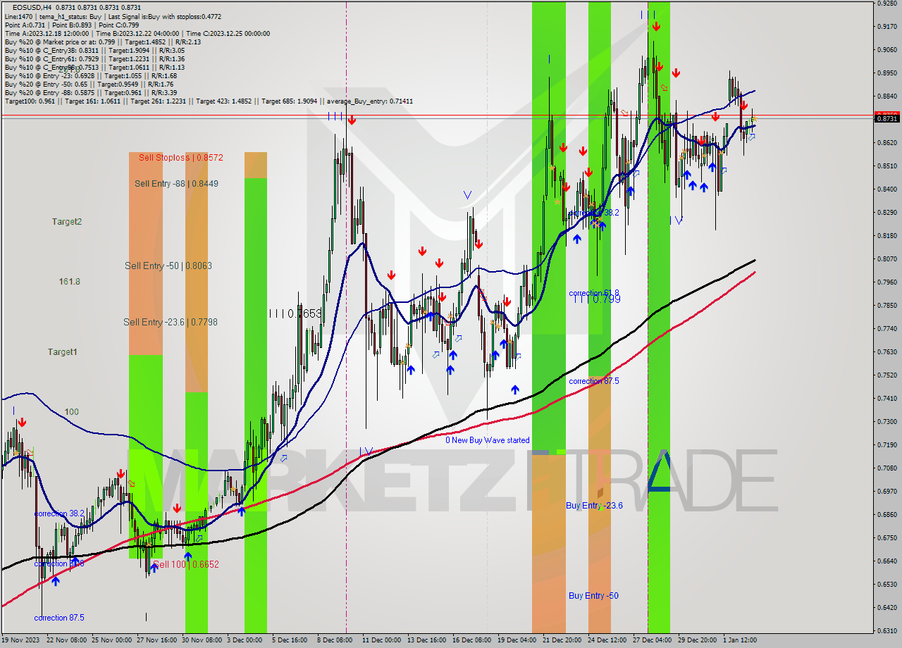Click the 0.7300 price axis value
The image size is (902, 648).
(x=886, y=421)
